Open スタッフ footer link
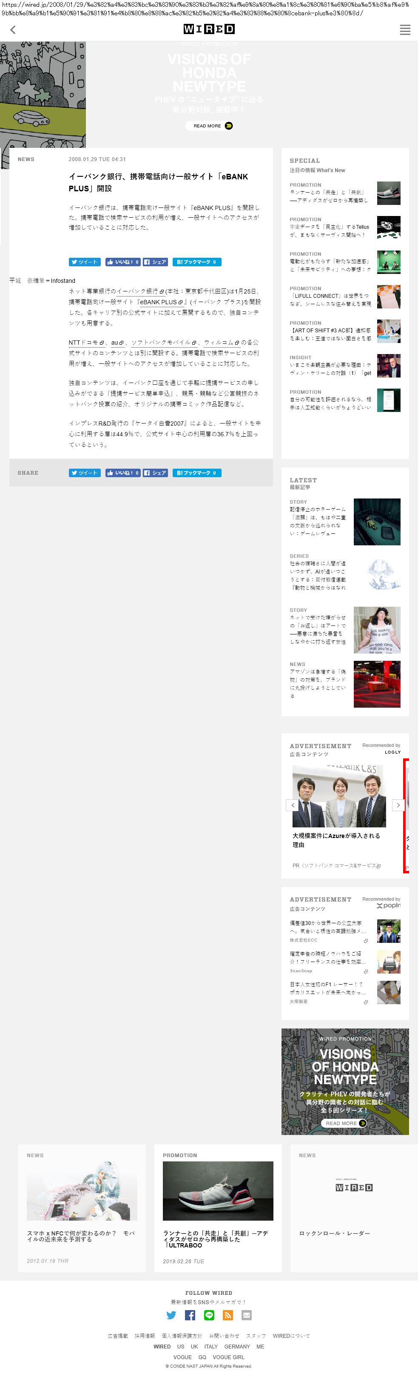 coord(256,1335)
